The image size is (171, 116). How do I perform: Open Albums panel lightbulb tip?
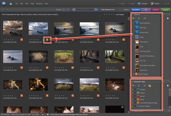point(168,18)
